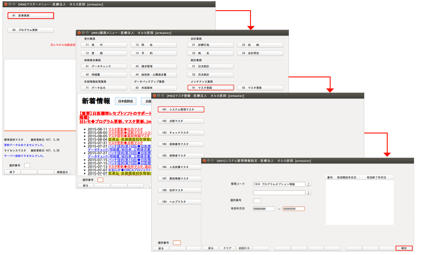Viewport: 426px width, 255px height.
Task: Open 42 明細書
Action: (104, 74)
